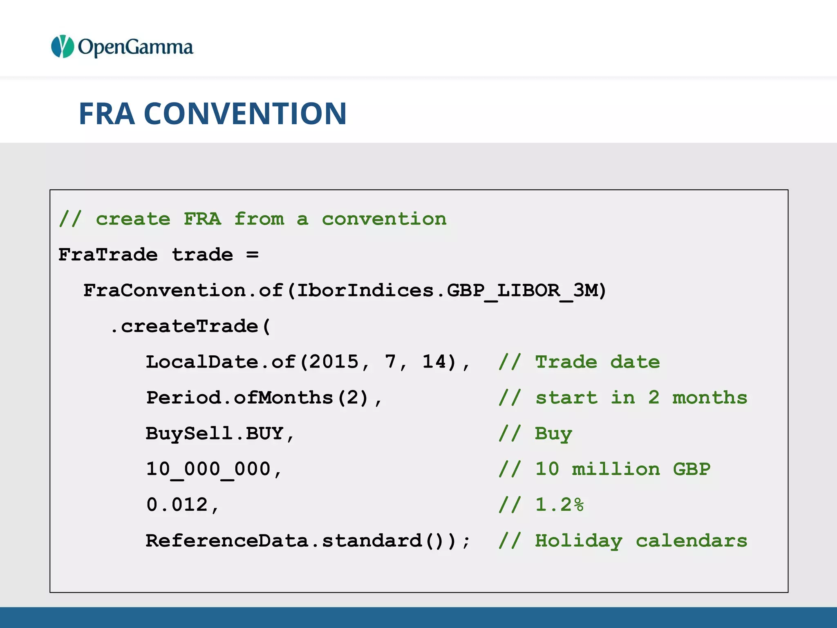This screenshot has height=628, width=837.
Task: Click the '// 10 million GBP' comment
Action: 604,469
